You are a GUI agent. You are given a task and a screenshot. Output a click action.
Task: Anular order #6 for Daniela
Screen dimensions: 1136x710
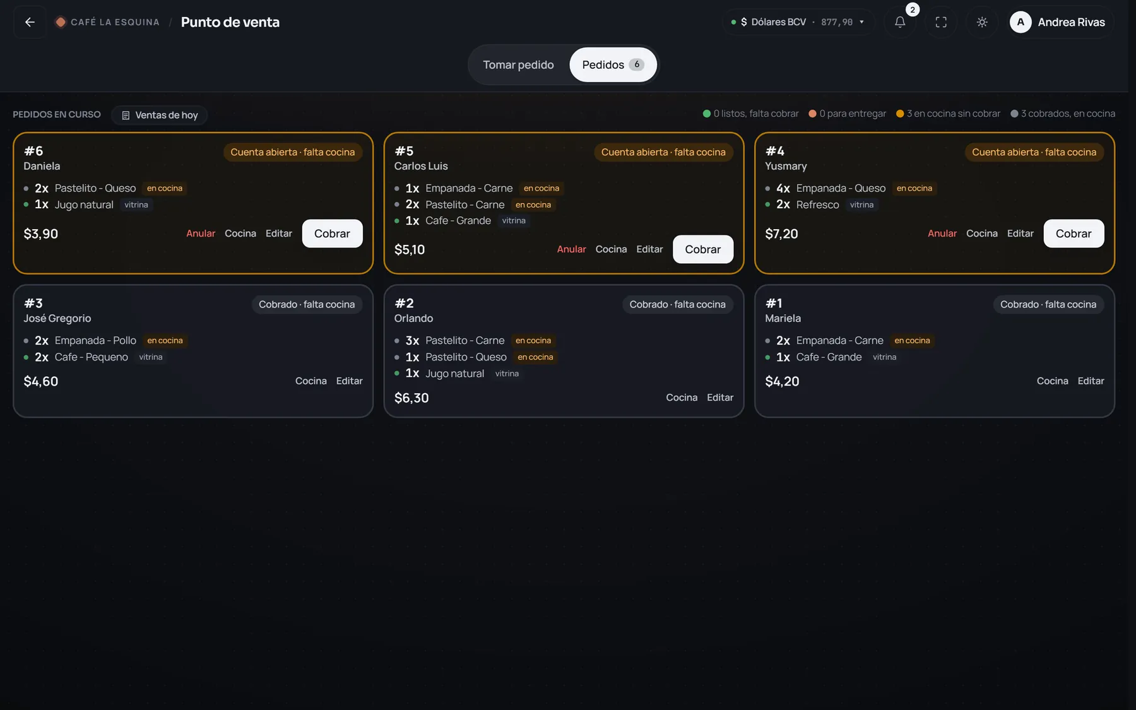(201, 234)
